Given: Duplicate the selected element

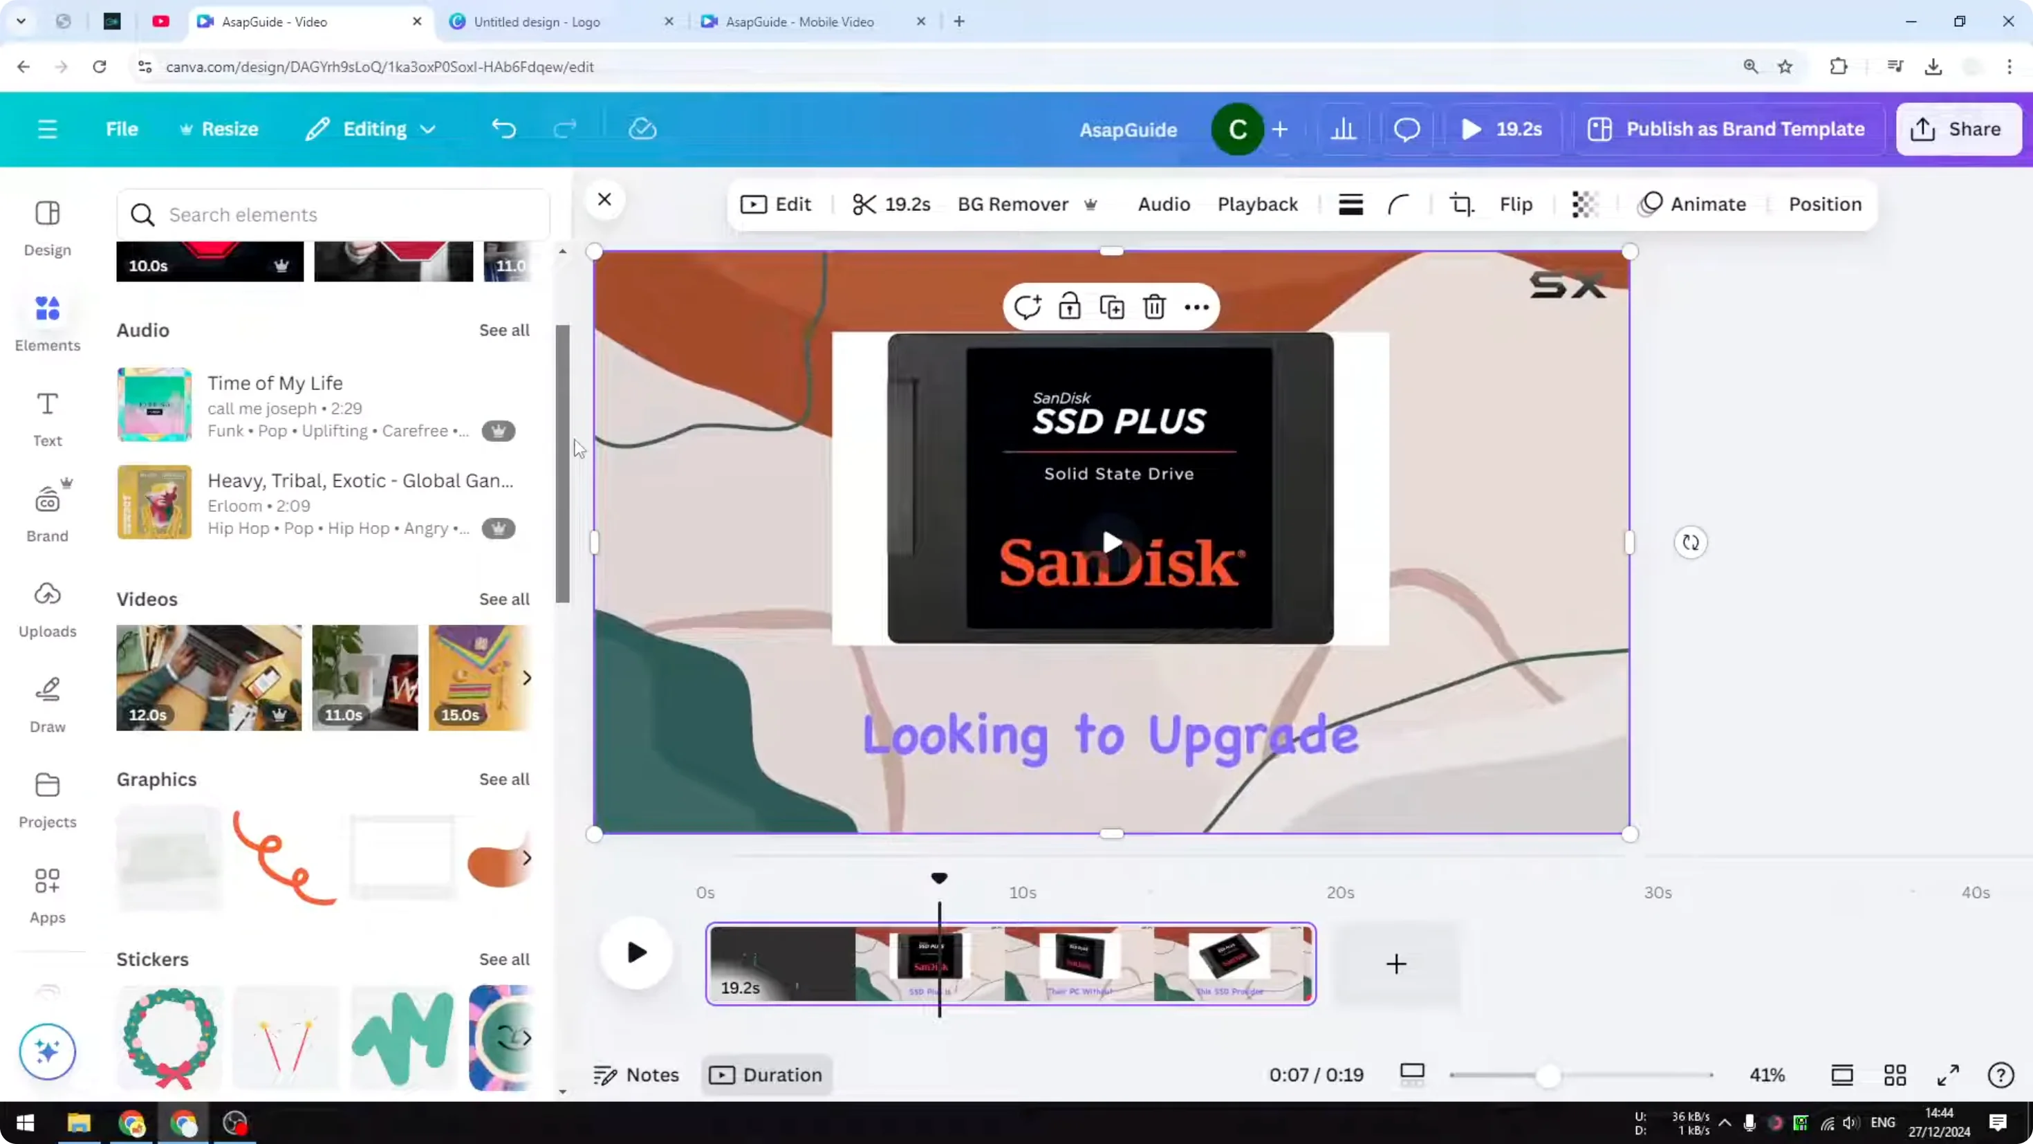Looking at the screenshot, I should (x=1111, y=306).
